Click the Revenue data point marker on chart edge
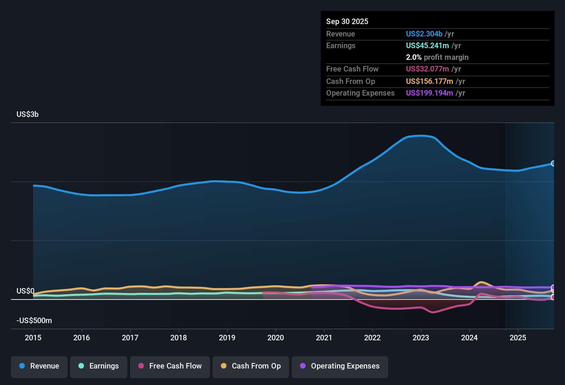 (x=553, y=164)
